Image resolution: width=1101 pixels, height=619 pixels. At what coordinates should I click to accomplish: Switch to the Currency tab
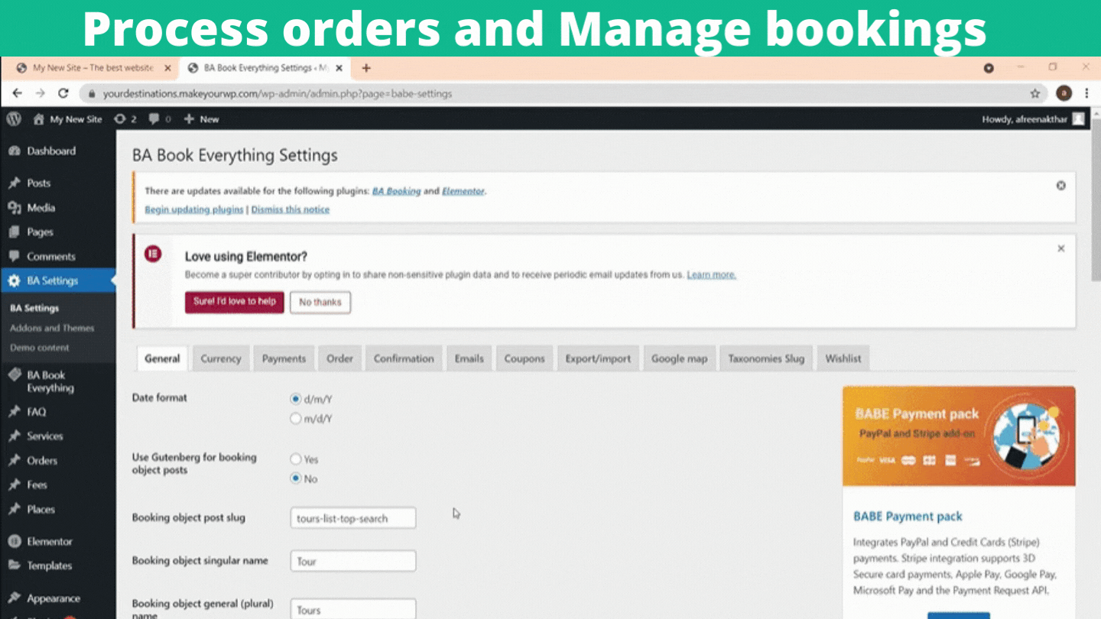221,358
